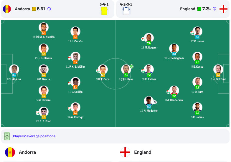The height and width of the screenshot is (162, 231).
Task: Select J. Pickford's player avatar
Action: [x=218, y=69]
